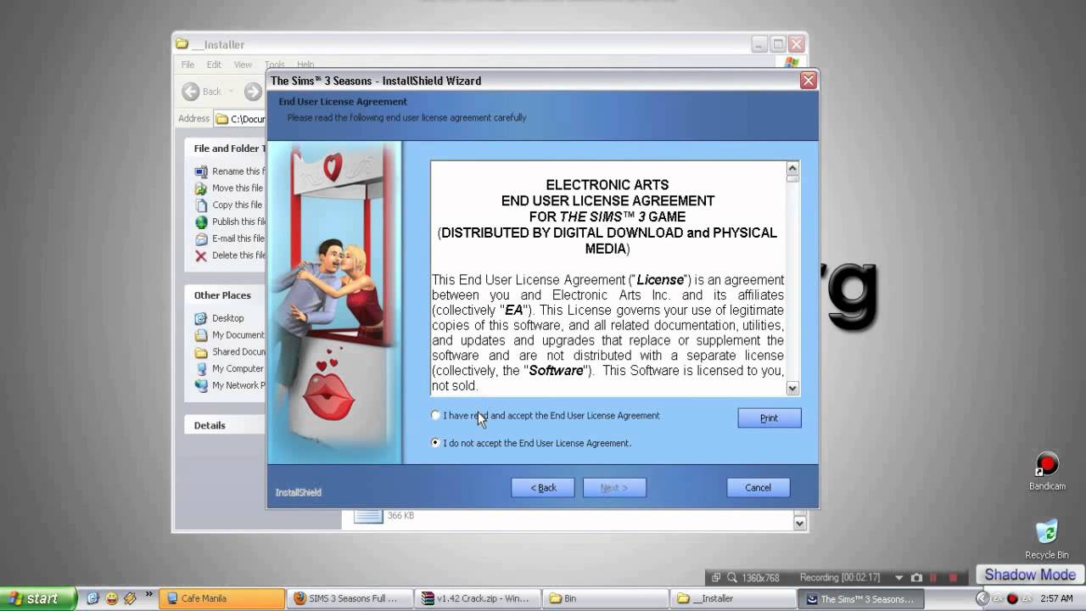1086x611 pixels.
Task: Click the Recording [00:02:17] status text
Action: pos(841,578)
